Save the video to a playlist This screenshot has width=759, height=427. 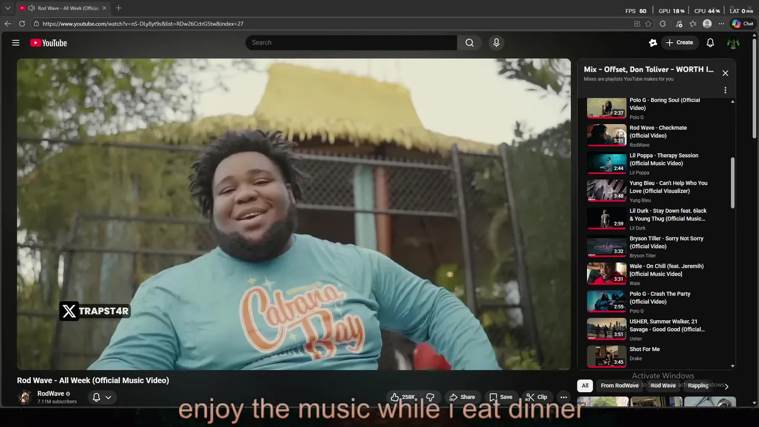[500, 397]
